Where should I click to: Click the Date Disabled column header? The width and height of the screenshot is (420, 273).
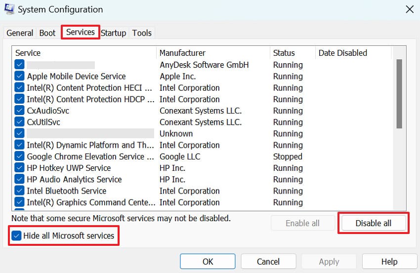click(x=352, y=53)
